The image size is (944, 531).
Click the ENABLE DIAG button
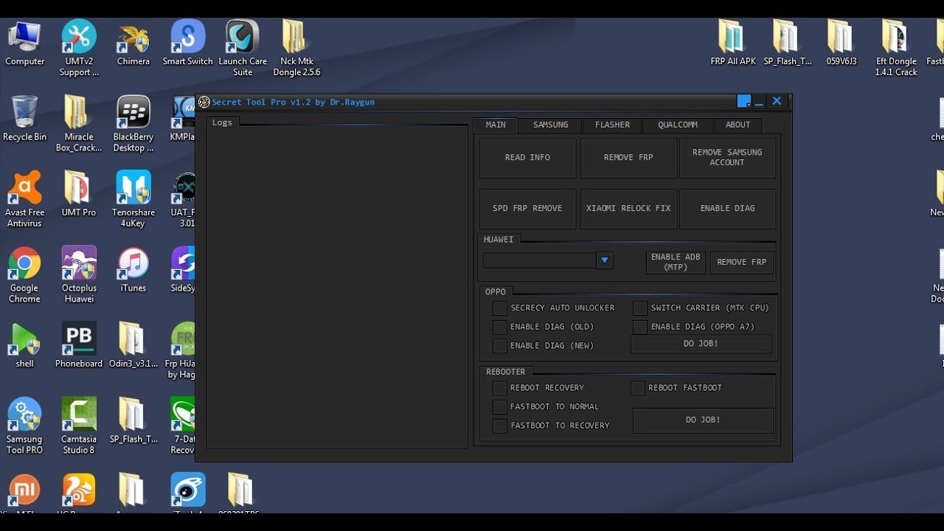coord(727,209)
